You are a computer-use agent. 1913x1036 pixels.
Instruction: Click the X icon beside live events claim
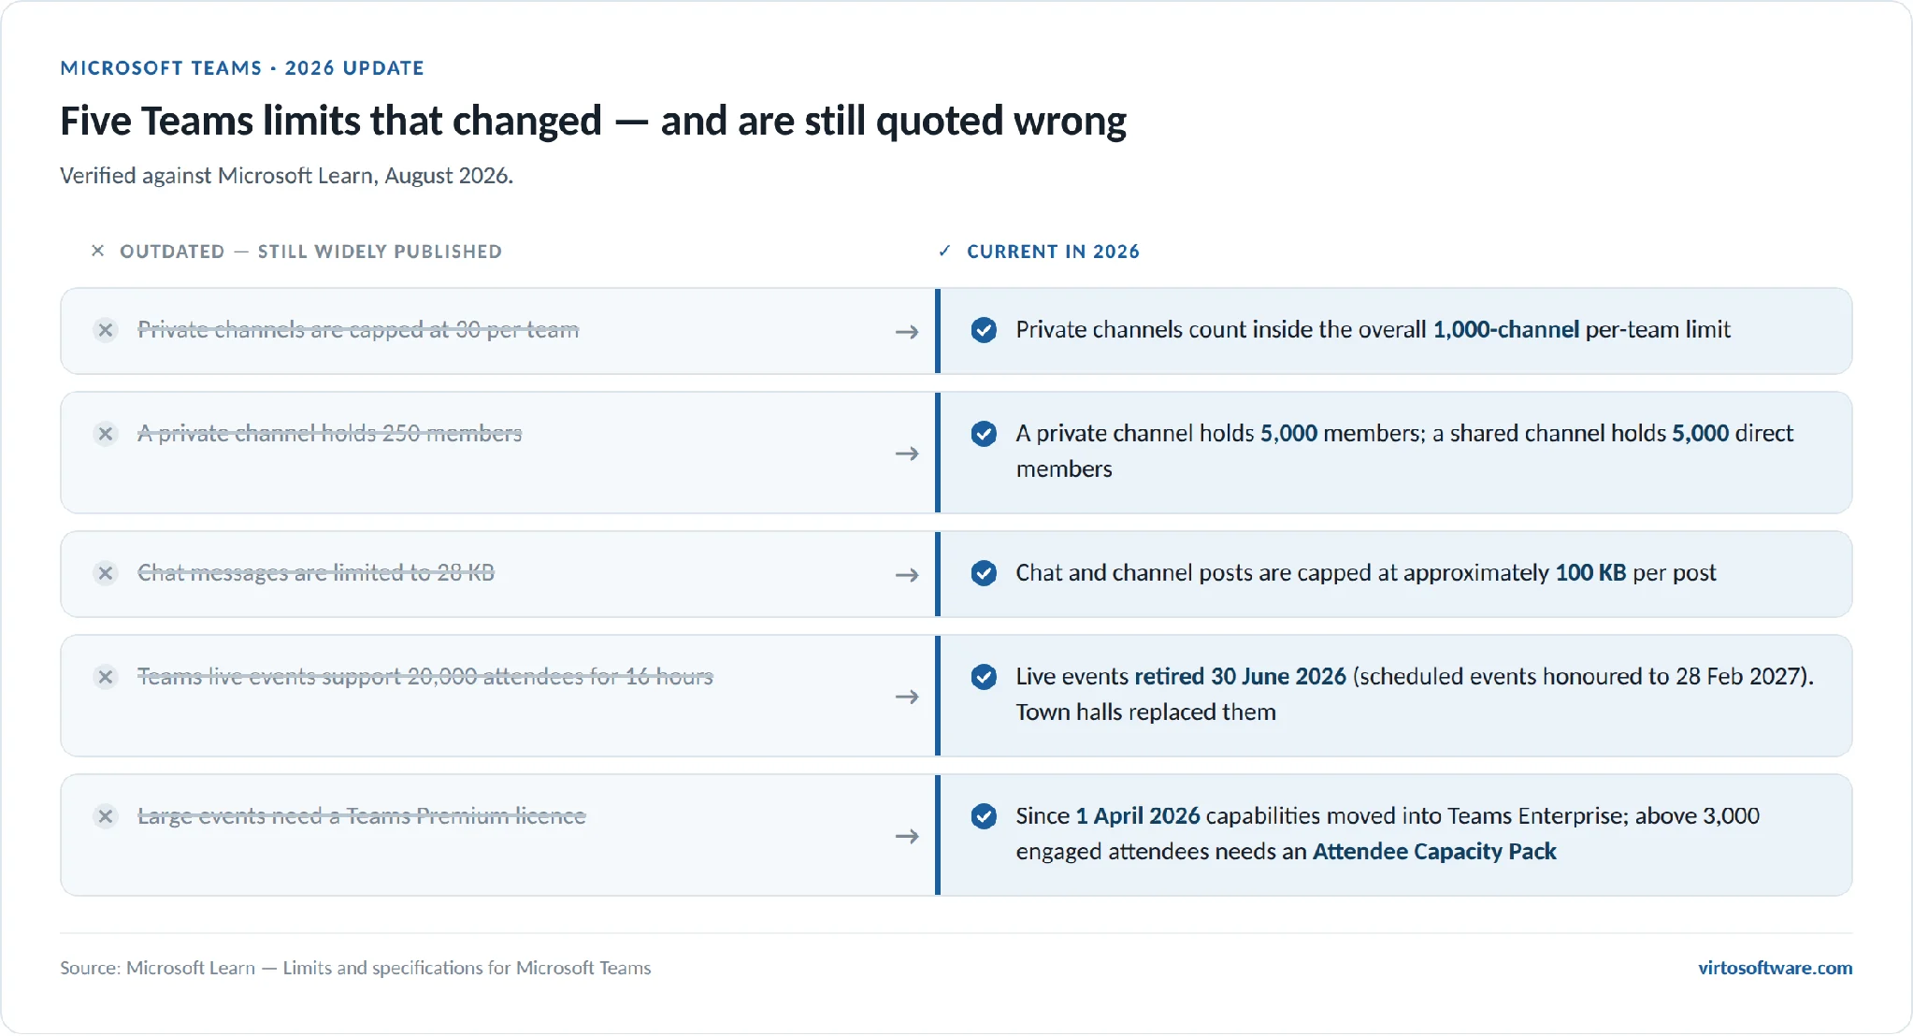[x=106, y=677]
